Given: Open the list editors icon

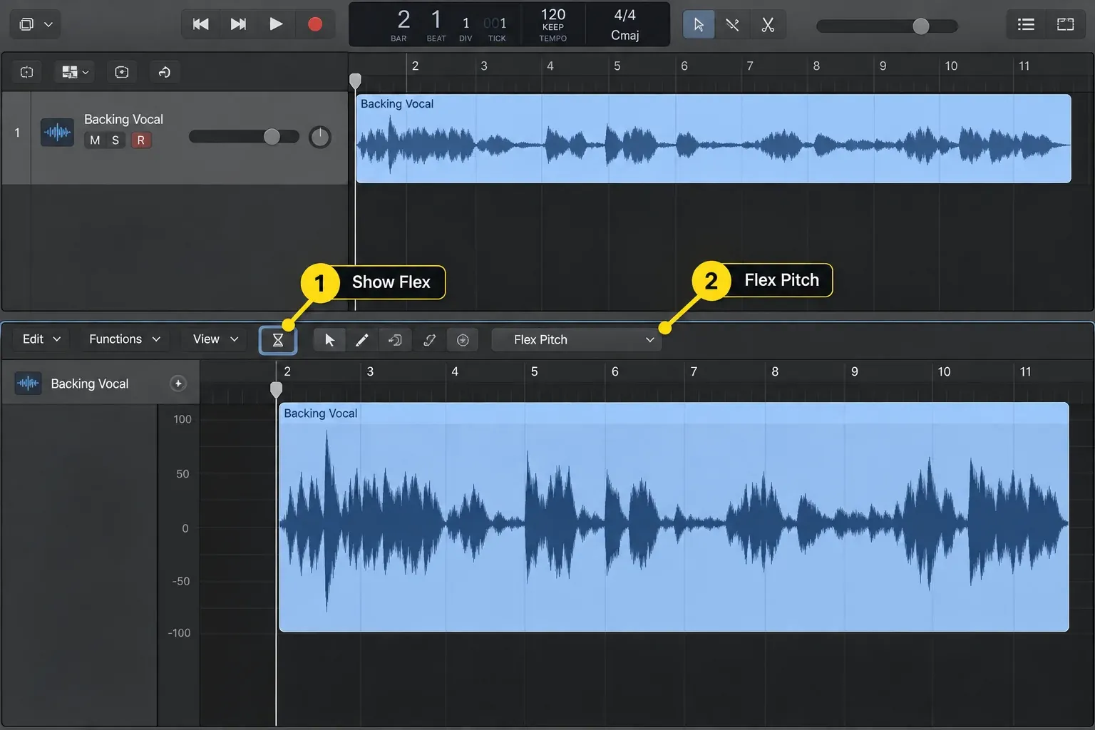Looking at the screenshot, I should (x=1026, y=25).
